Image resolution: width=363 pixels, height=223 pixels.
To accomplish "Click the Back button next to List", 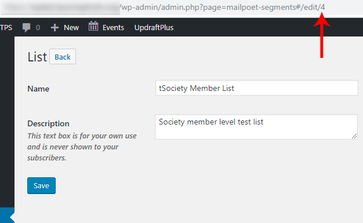I will click(63, 57).
